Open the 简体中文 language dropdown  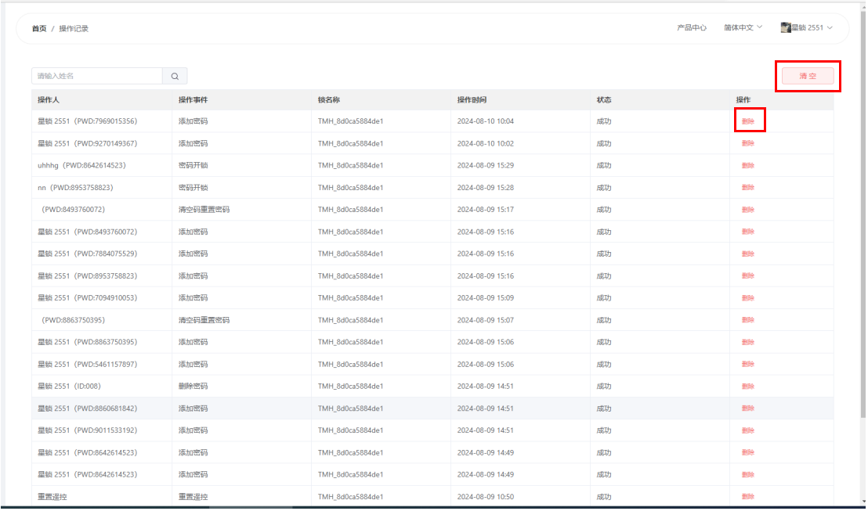point(742,27)
